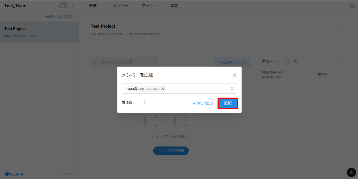358x179 pixels.
Task: Cancel with the キャンセル link
Action: tap(203, 103)
